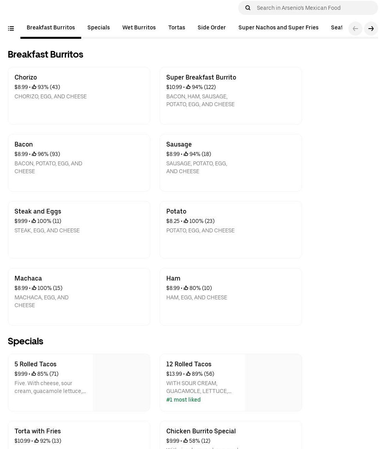This screenshot has width=386, height=449.
Task: Select the Tortas category tab
Action: click(x=177, y=28)
